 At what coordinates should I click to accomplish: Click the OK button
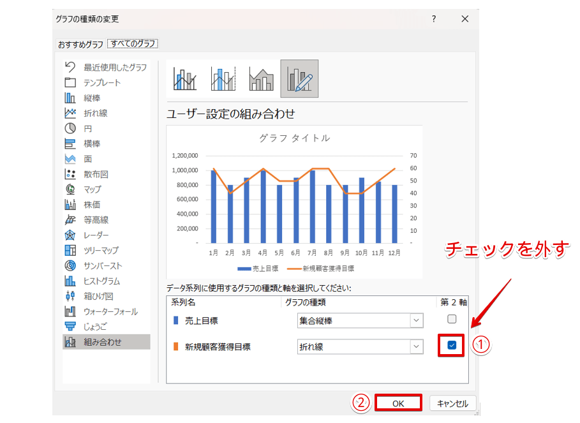(x=398, y=403)
